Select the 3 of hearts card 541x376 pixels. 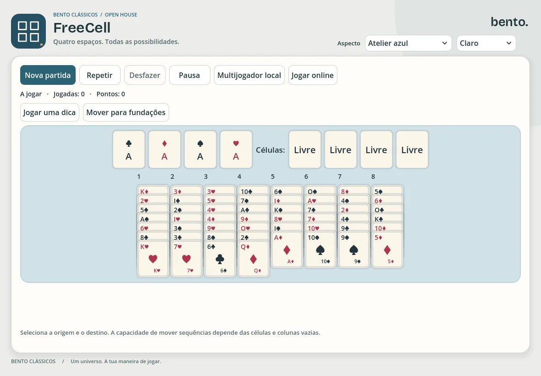[x=220, y=191]
